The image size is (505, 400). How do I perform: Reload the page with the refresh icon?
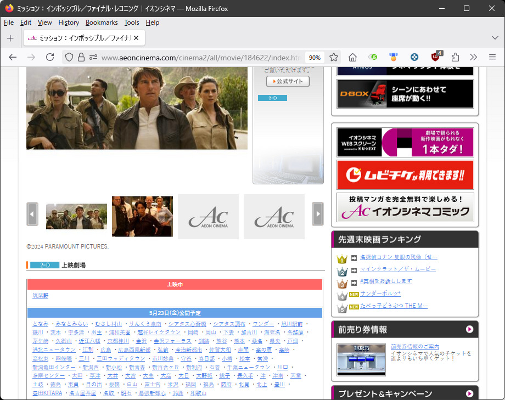point(50,57)
